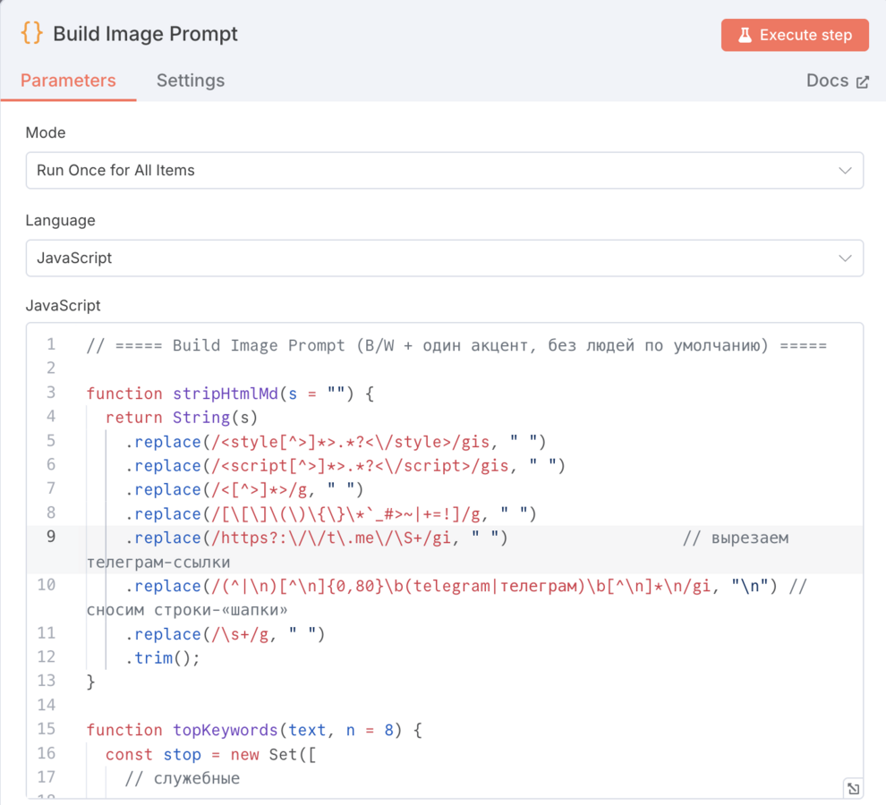886x805 pixels.
Task: Click the chevron arrow in Language field
Action: click(x=844, y=258)
